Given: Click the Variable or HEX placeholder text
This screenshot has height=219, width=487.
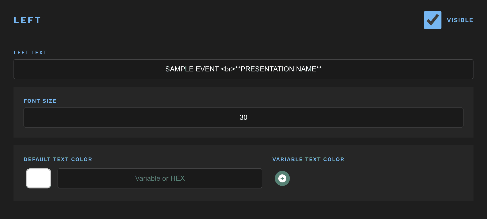Looking at the screenshot, I should 160,178.
